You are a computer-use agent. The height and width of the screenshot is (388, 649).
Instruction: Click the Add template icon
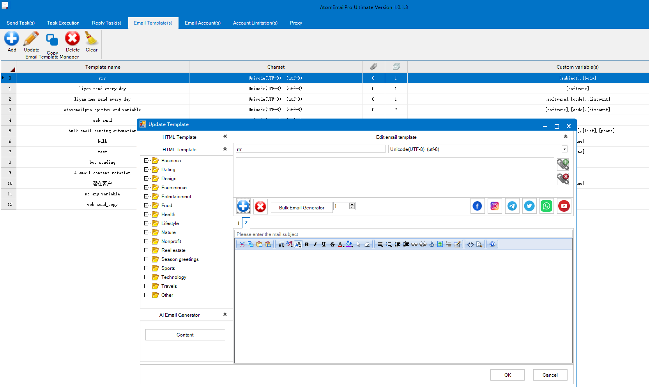click(x=12, y=38)
